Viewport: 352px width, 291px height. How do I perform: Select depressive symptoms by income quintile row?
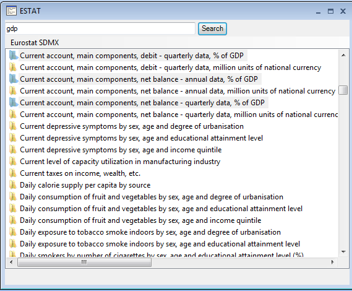tap(121, 150)
